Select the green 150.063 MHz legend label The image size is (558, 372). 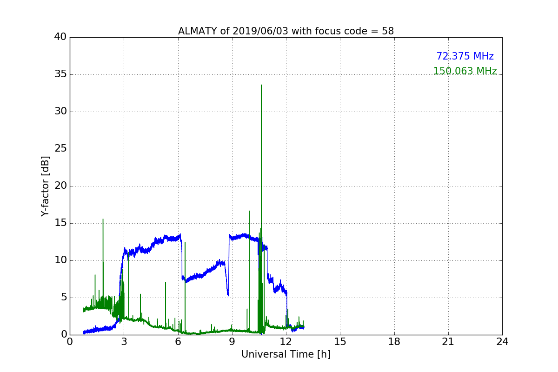[465, 71]
